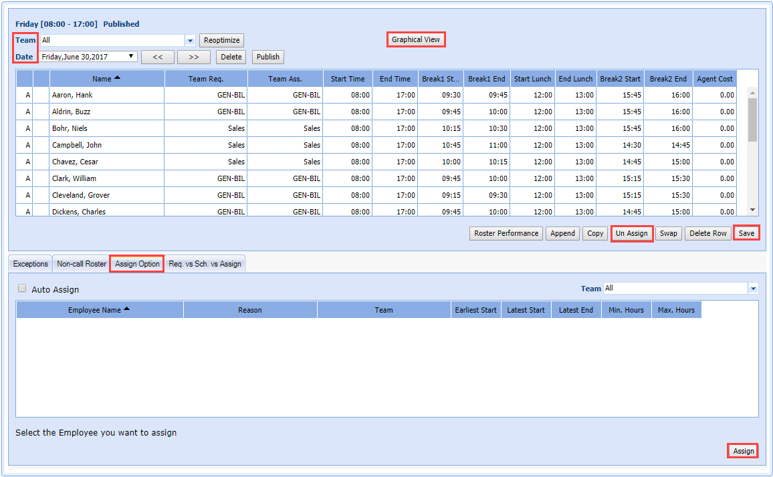The width and height of the screenshot is (773, 477).
Task: Click the Un Assign button
Action: point(632,233)
